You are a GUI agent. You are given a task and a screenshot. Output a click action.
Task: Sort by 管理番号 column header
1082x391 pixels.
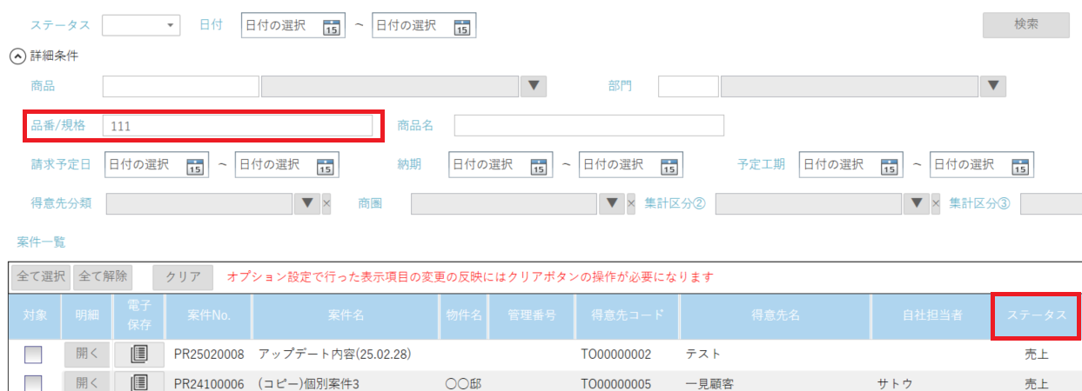pos(532,315)
